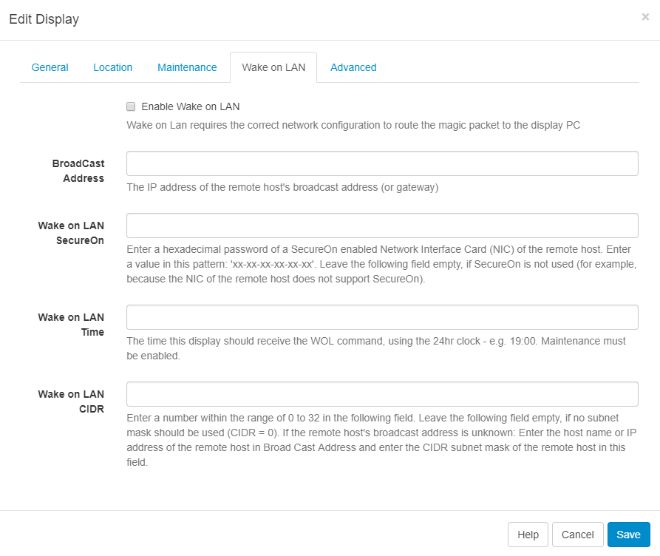660x556 pixels.
Task: Click the bold 'Wake on LAN SecureOn' label
Action: [x=72, y=233]
